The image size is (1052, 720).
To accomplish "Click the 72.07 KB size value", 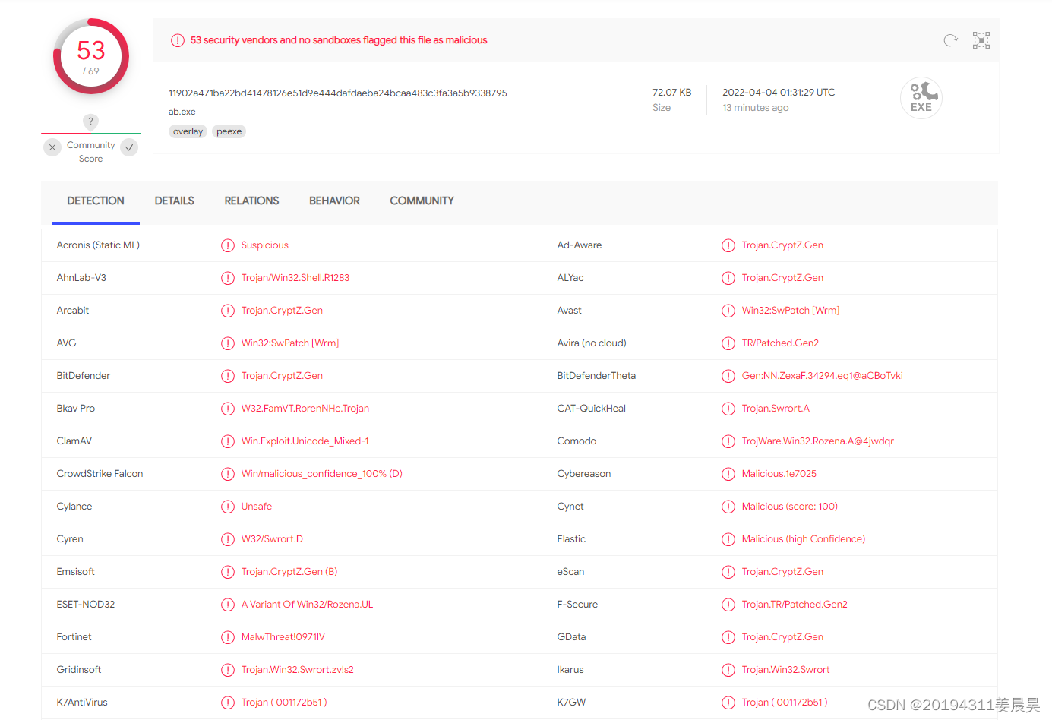I will (x=672, y=93).
